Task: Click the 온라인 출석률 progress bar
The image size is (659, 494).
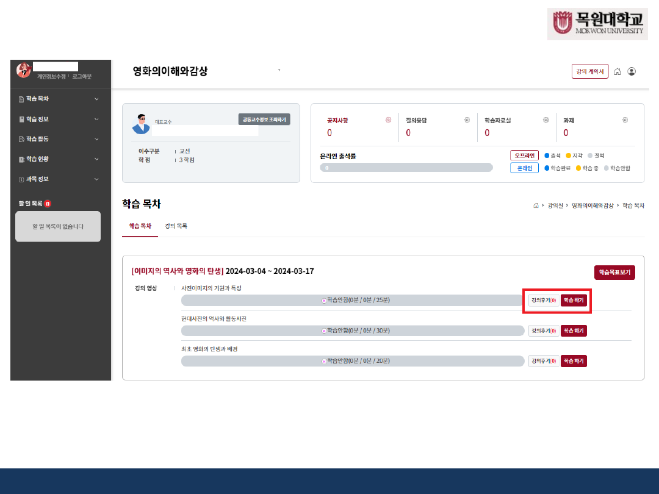Action: click(x=406, y=168)
